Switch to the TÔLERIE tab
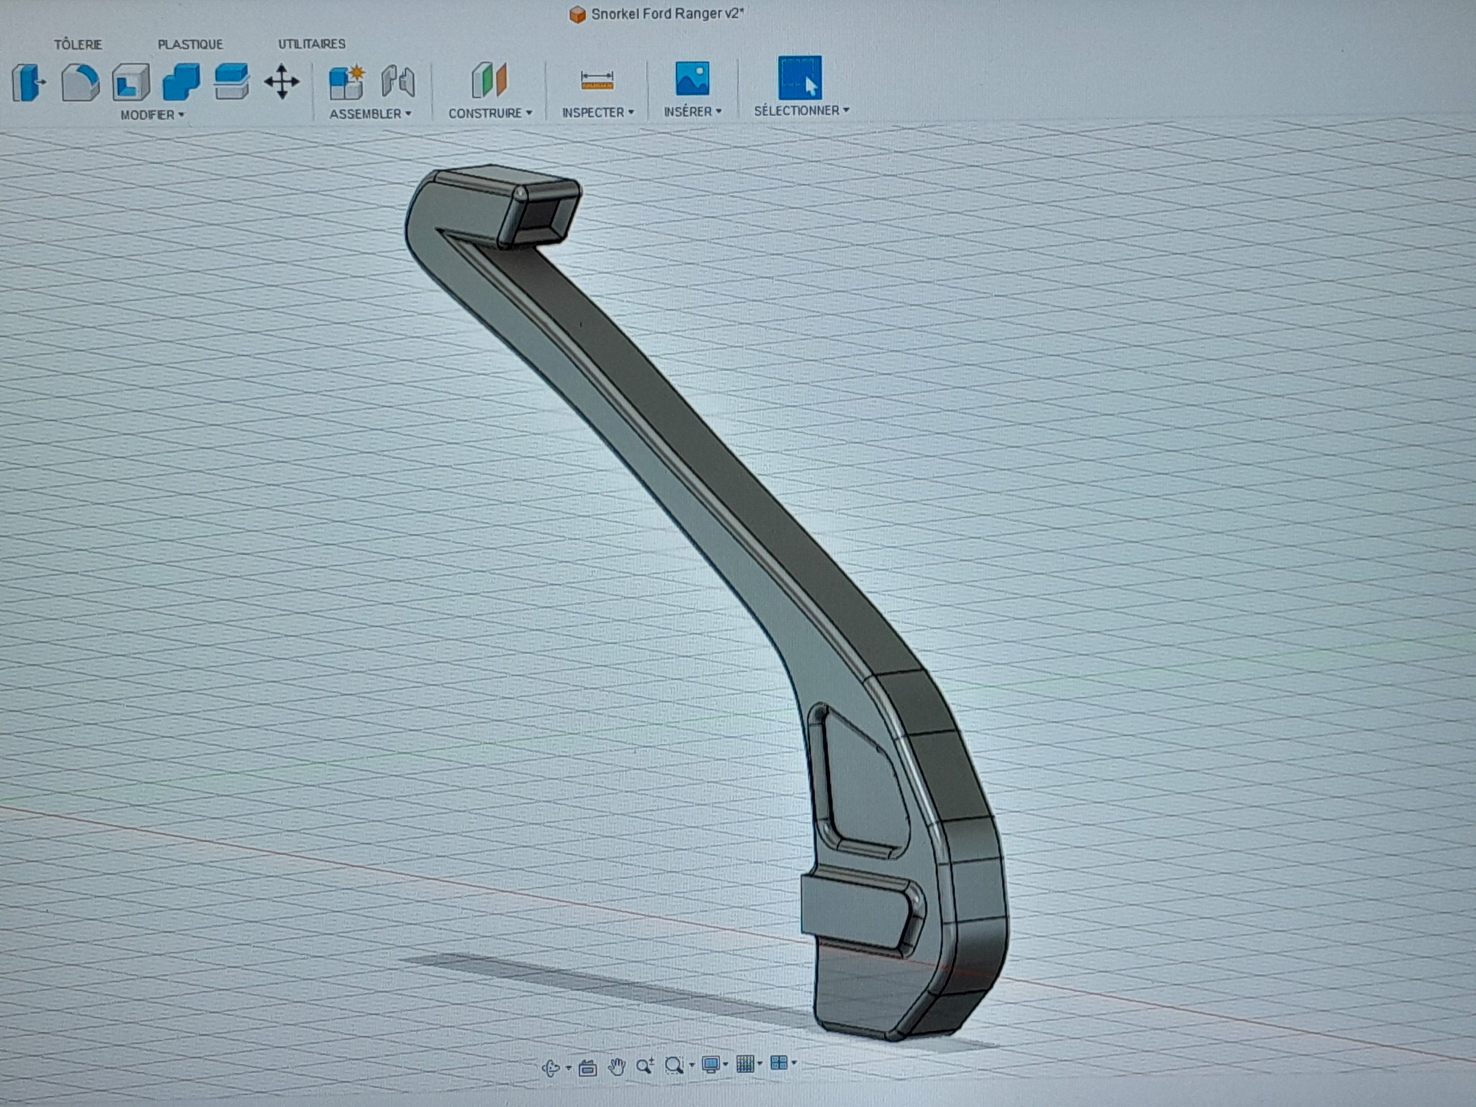Image resolution: width=1476 pixels, height=1107 pixels. pos(78,45)
